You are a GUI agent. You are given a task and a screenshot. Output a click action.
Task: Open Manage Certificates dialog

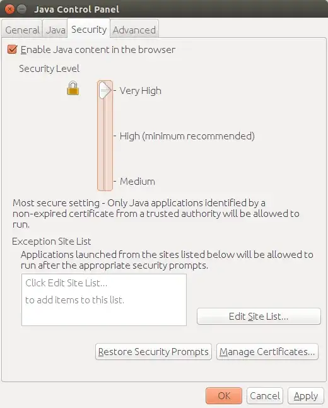point(267,351)
